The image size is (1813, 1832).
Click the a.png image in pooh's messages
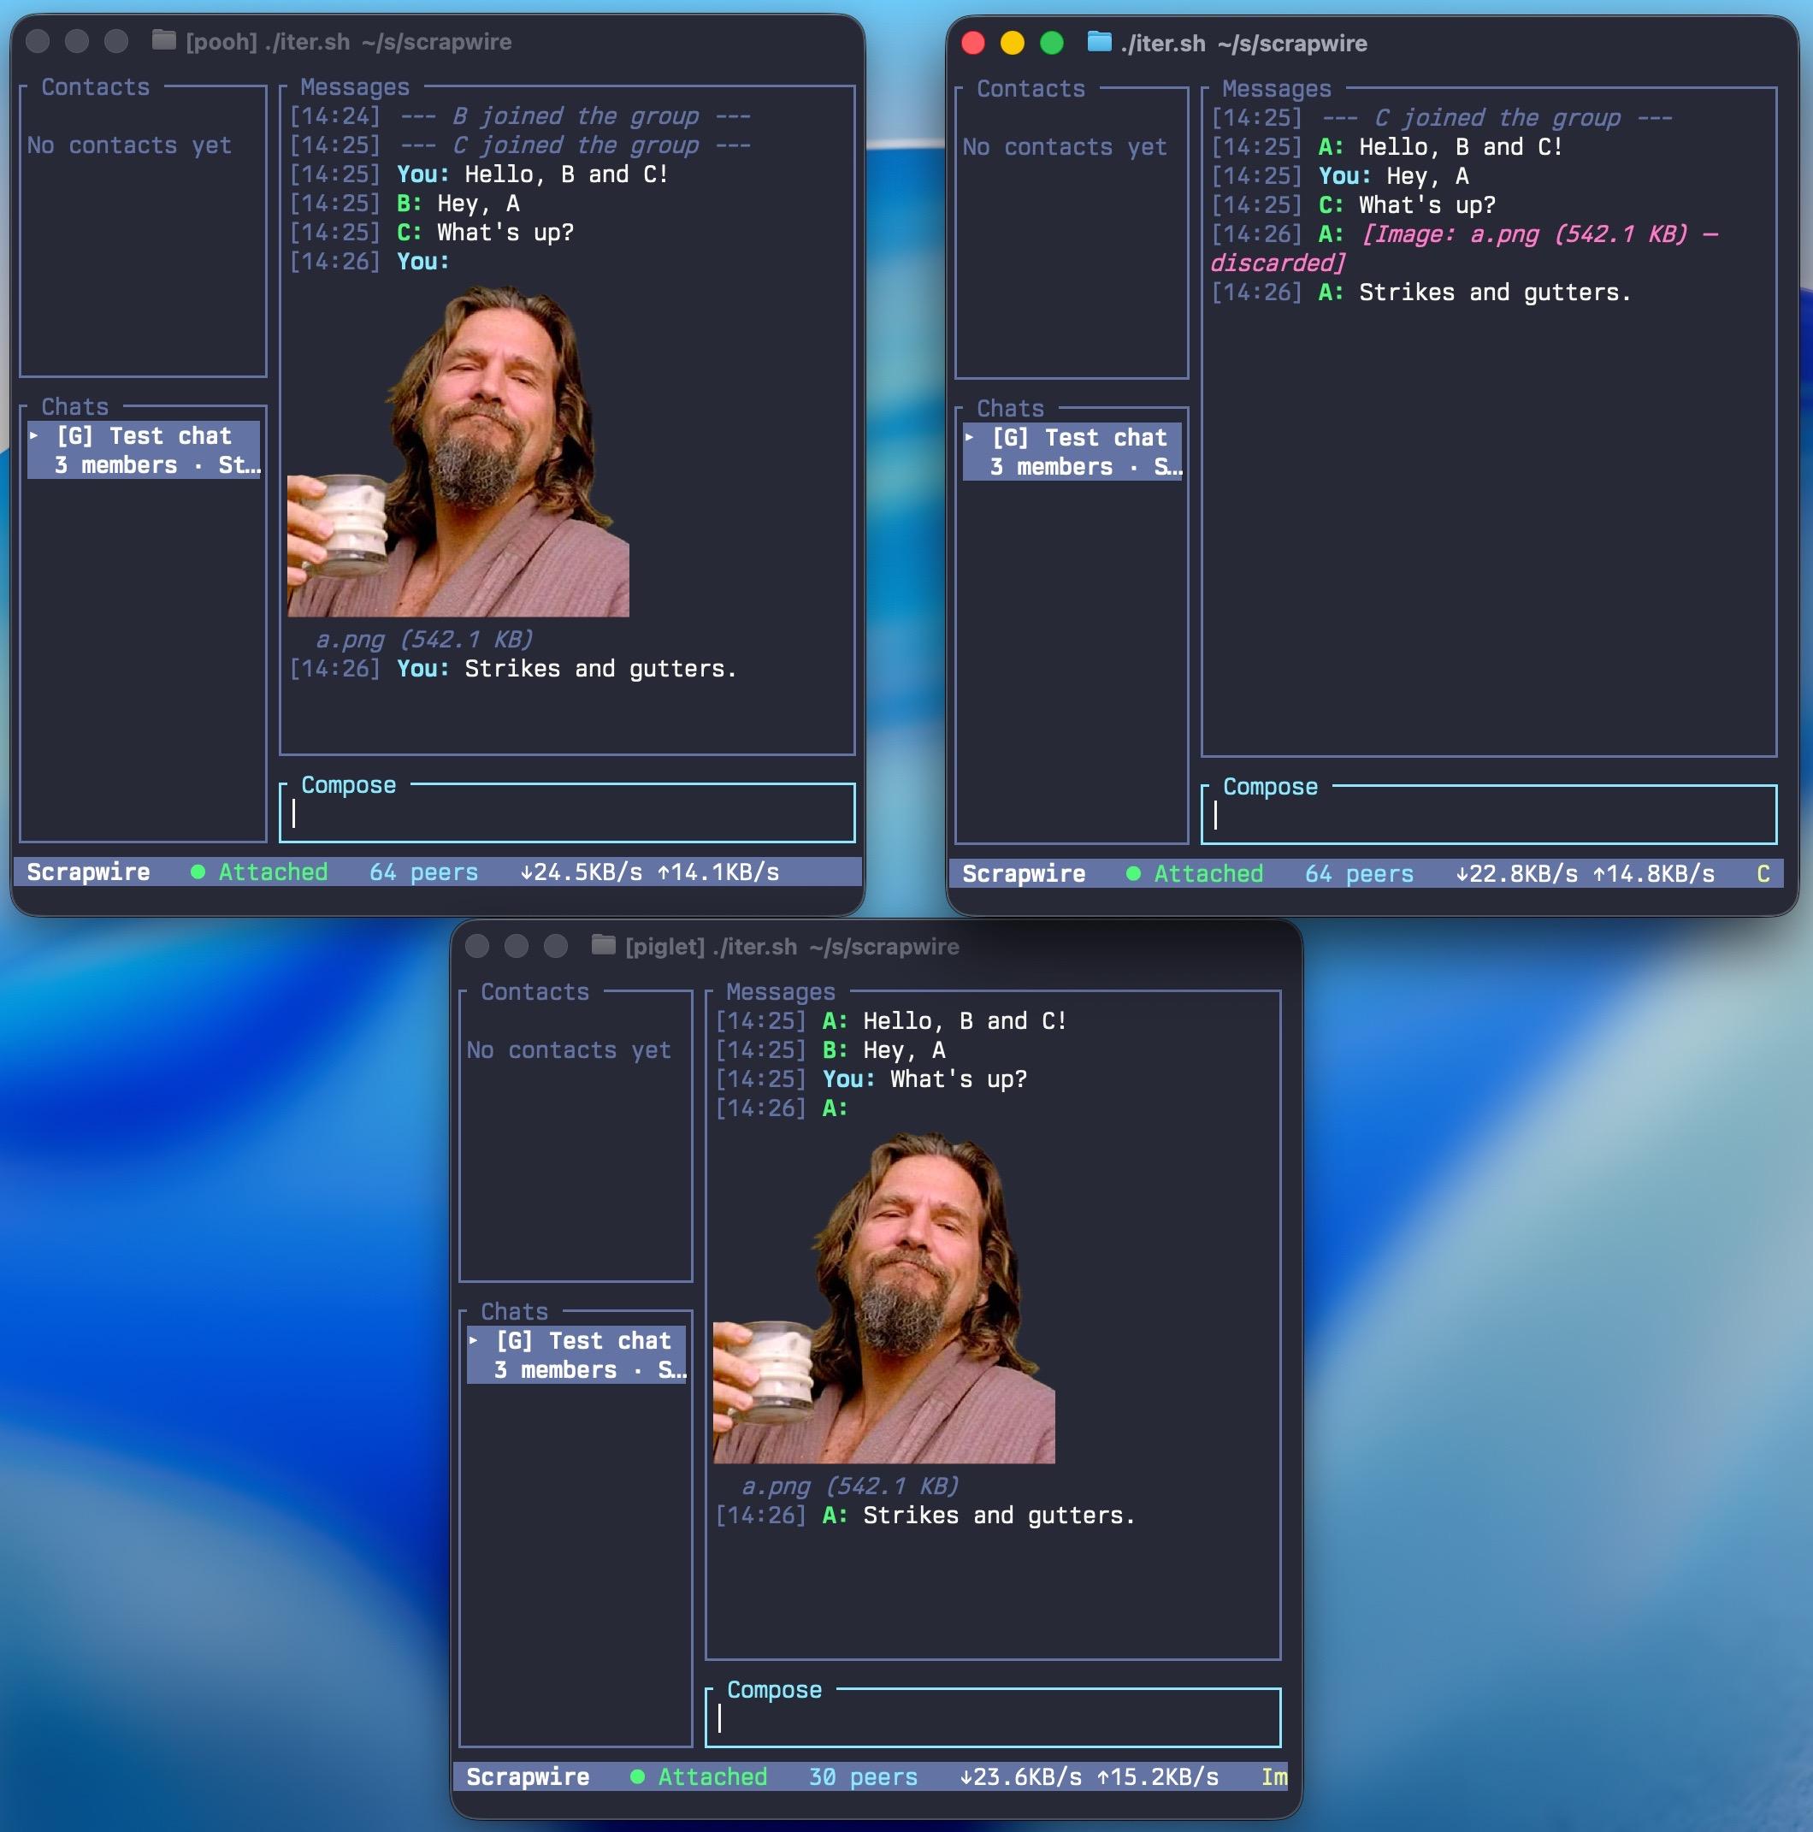click(458, 452)
